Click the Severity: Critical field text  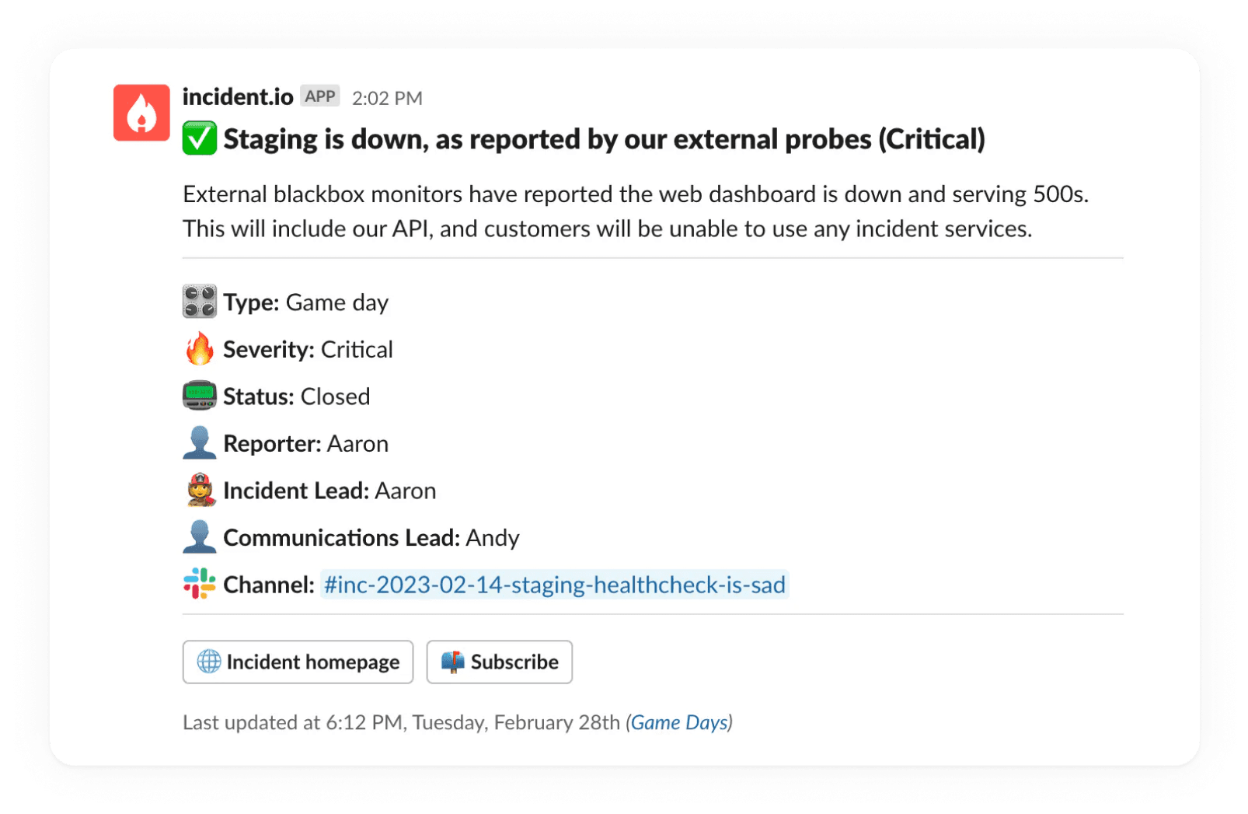[308, 349]
